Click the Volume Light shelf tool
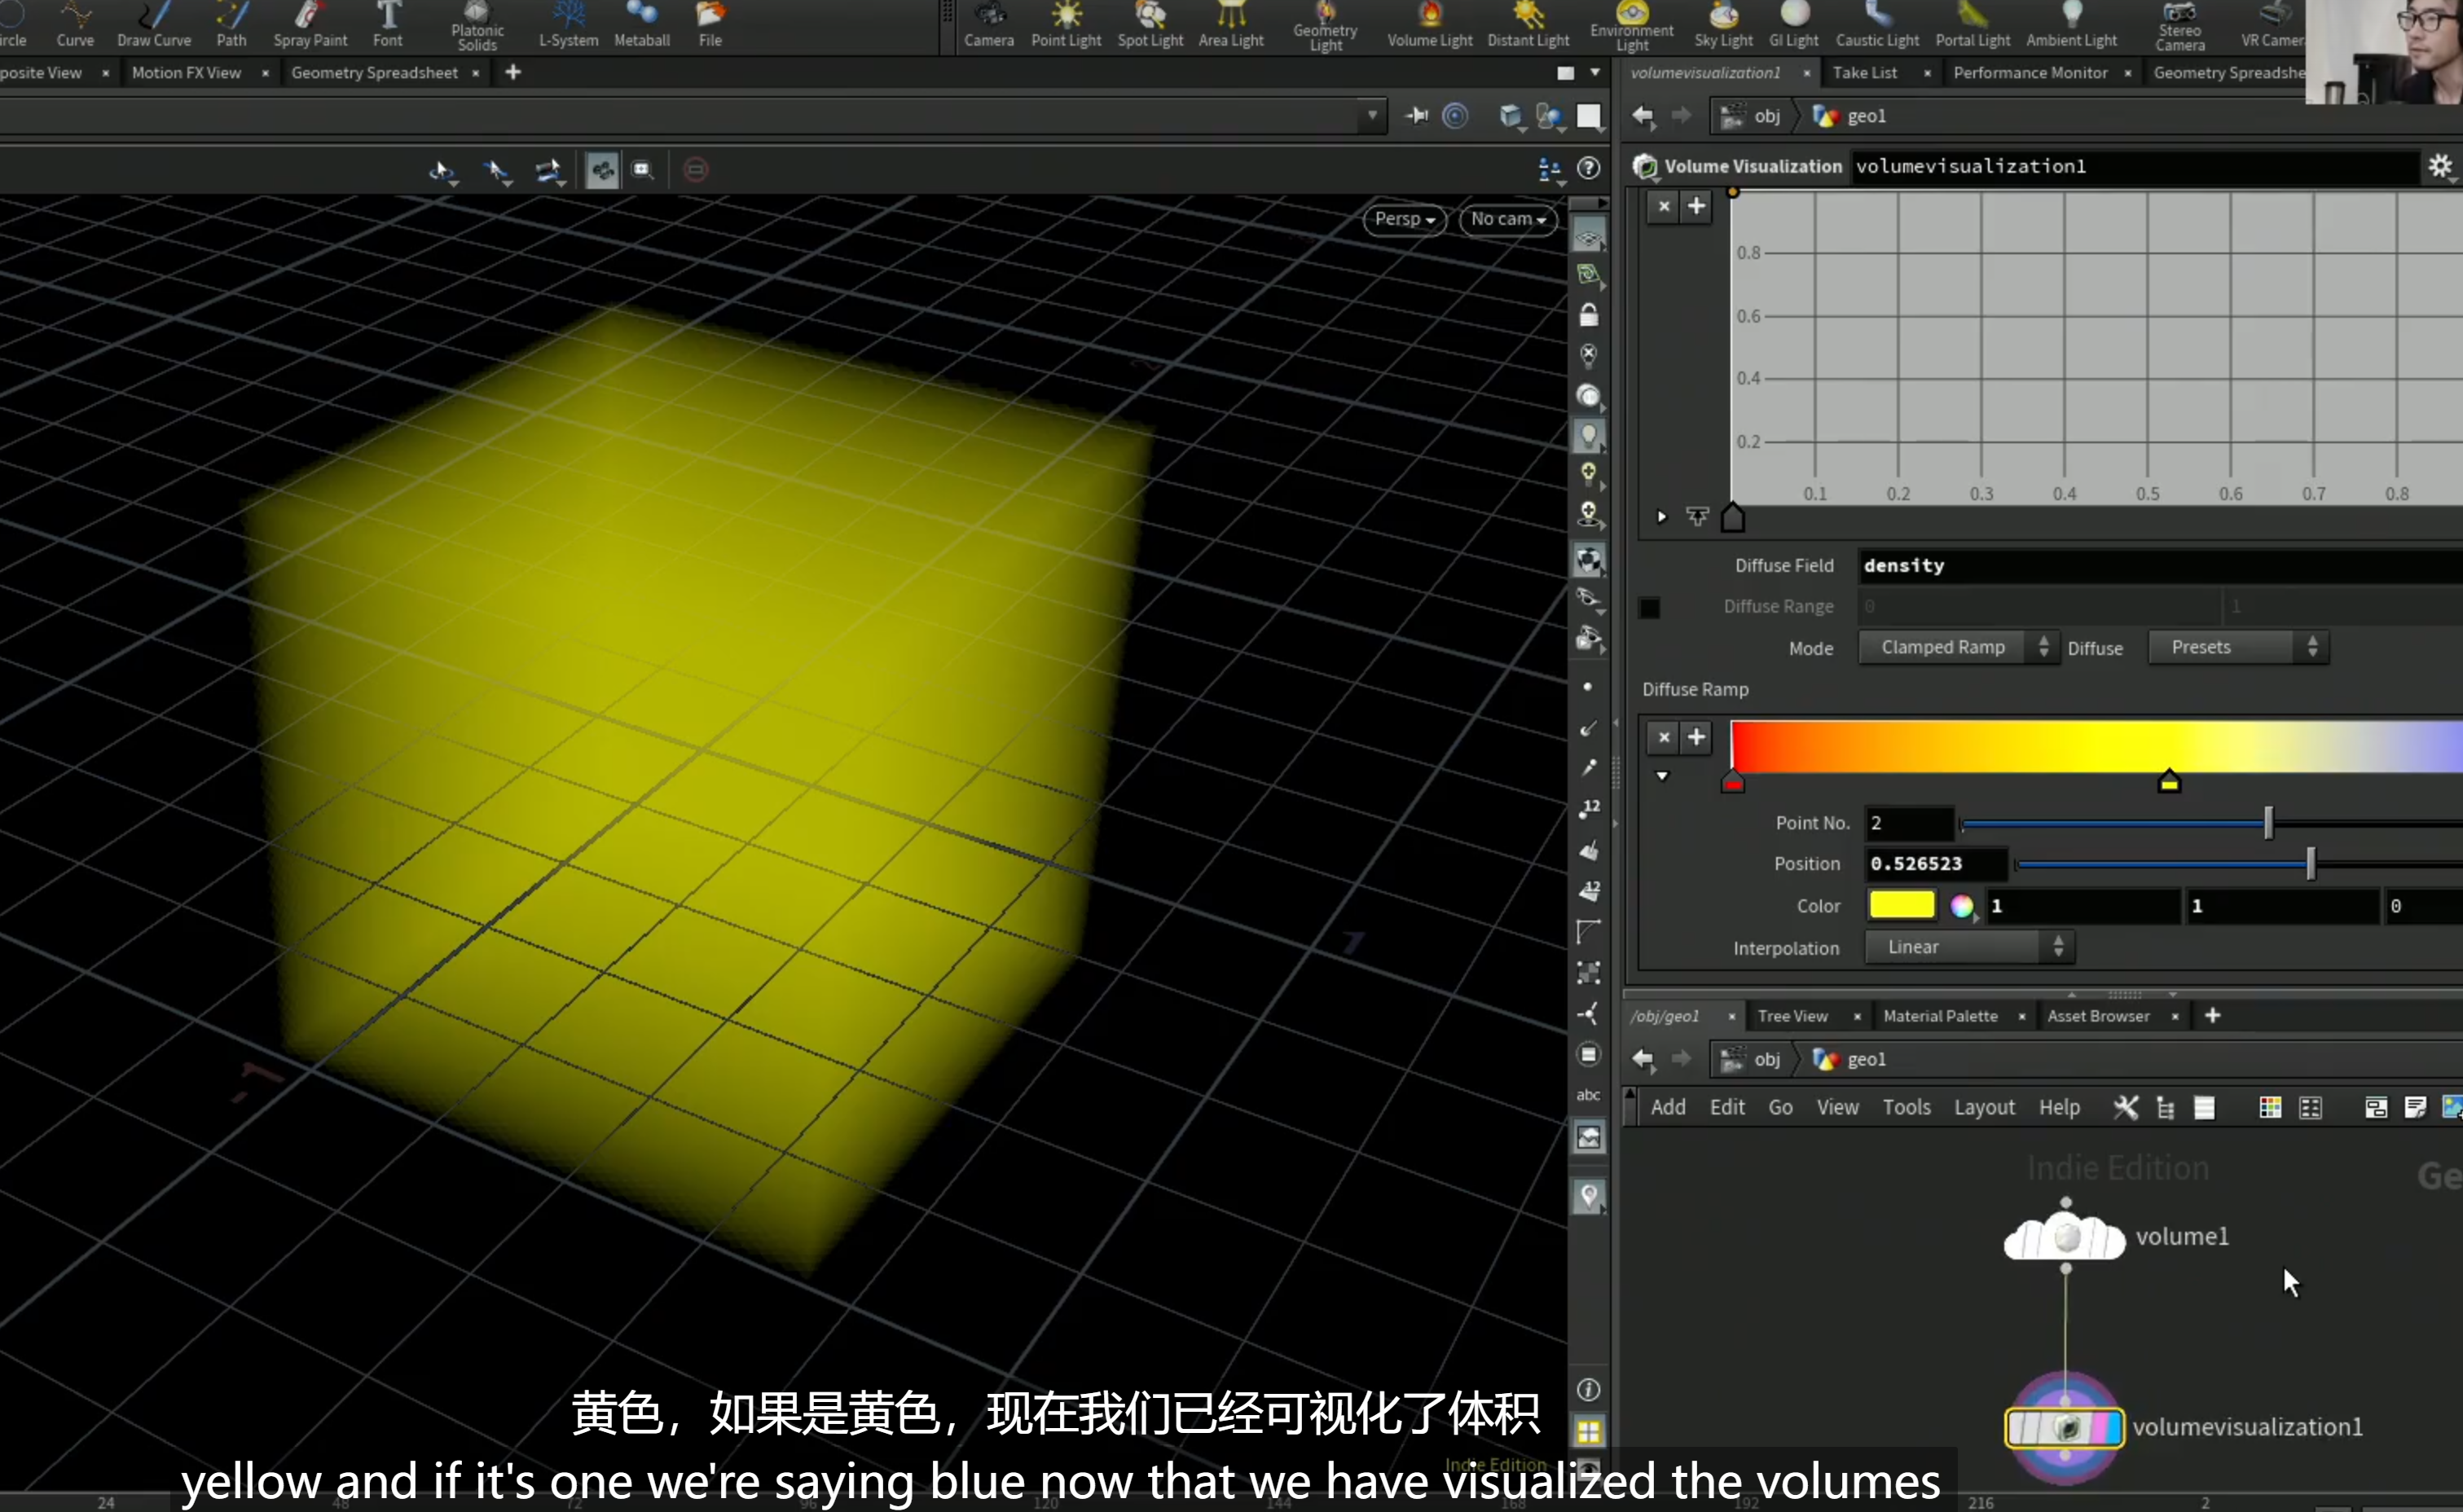The width and height of the screenshot is (2463, 1512). click(1429, 25)
